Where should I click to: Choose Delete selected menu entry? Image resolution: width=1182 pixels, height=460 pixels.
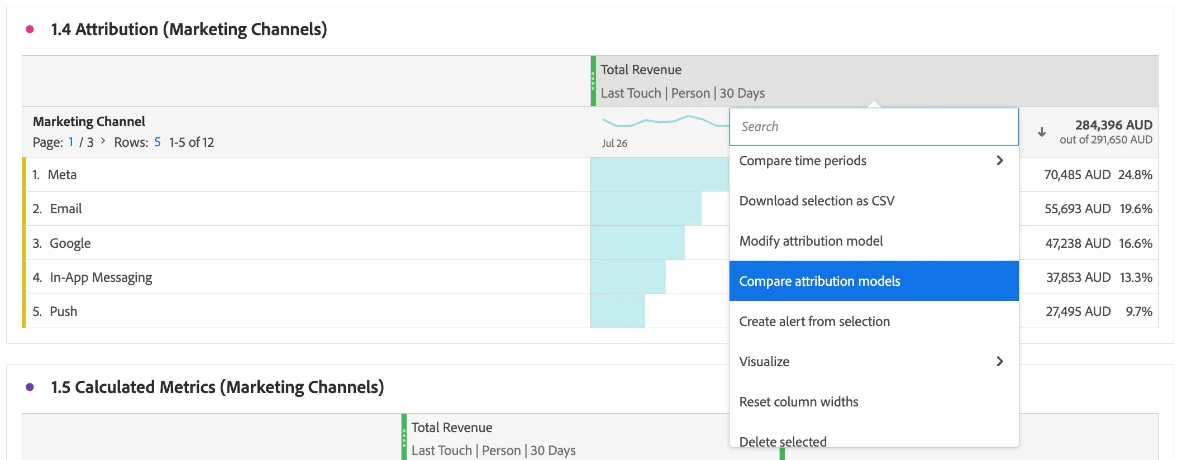[x=874, y=438]
